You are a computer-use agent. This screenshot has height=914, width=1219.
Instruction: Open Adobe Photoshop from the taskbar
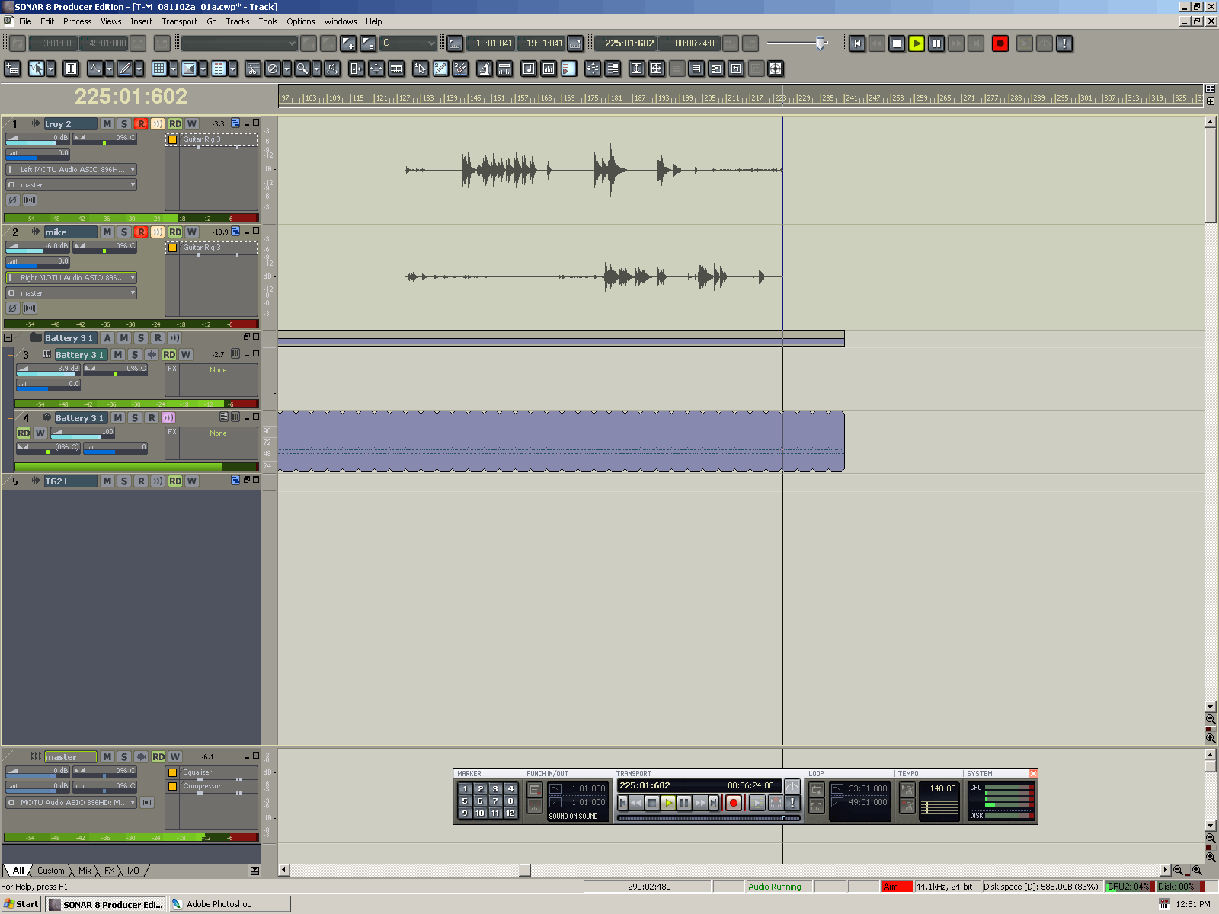click(x=229, y=904)
